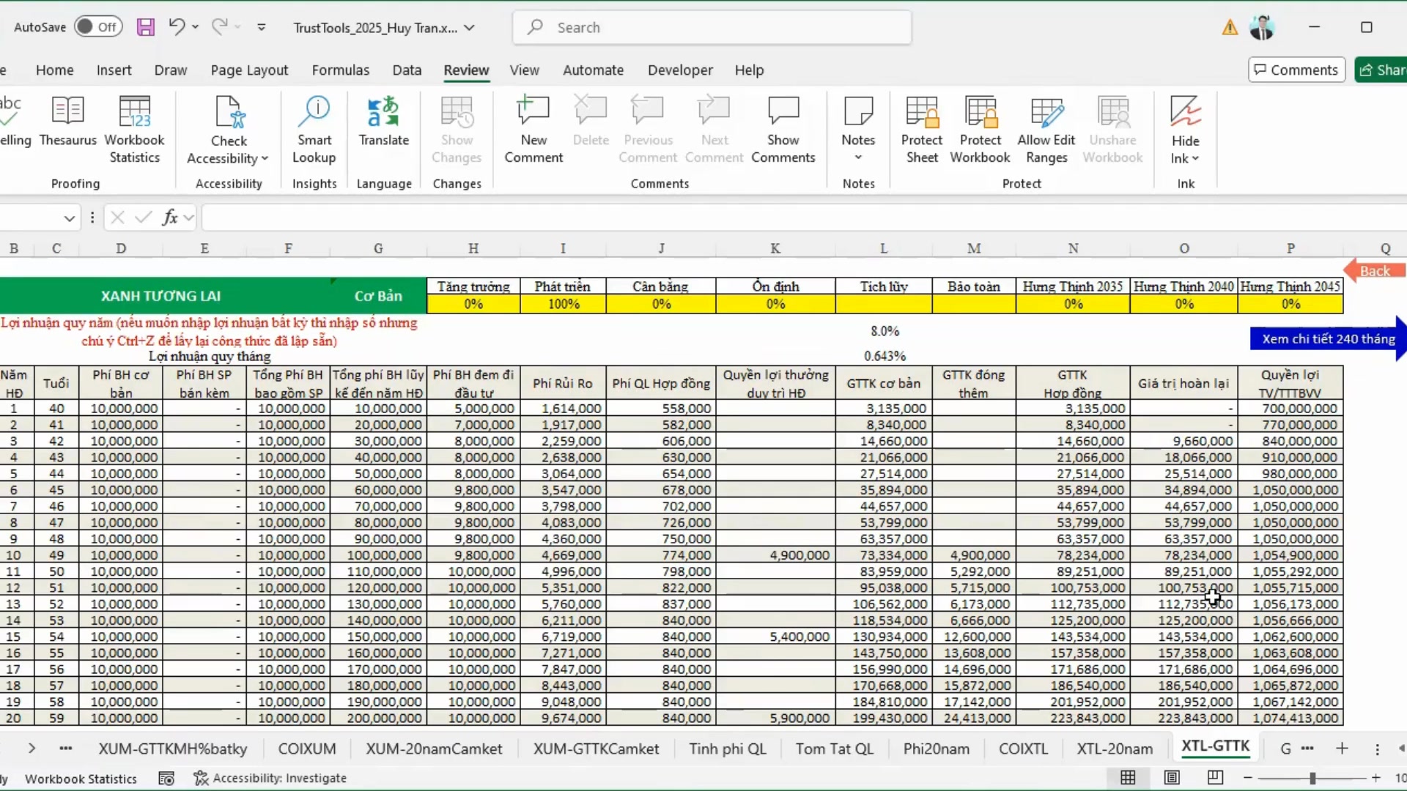Open Customize Quick Access Toolbar dropdown
1407x791 pixels.
point(262,27)
